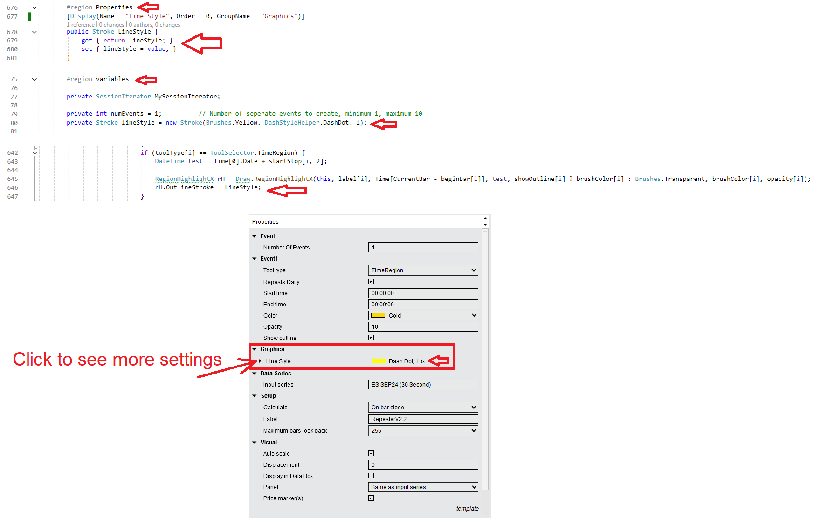The image size is (827, 526).
Task: Click the yellow Line Style swatch
Action: coord(379,361)
